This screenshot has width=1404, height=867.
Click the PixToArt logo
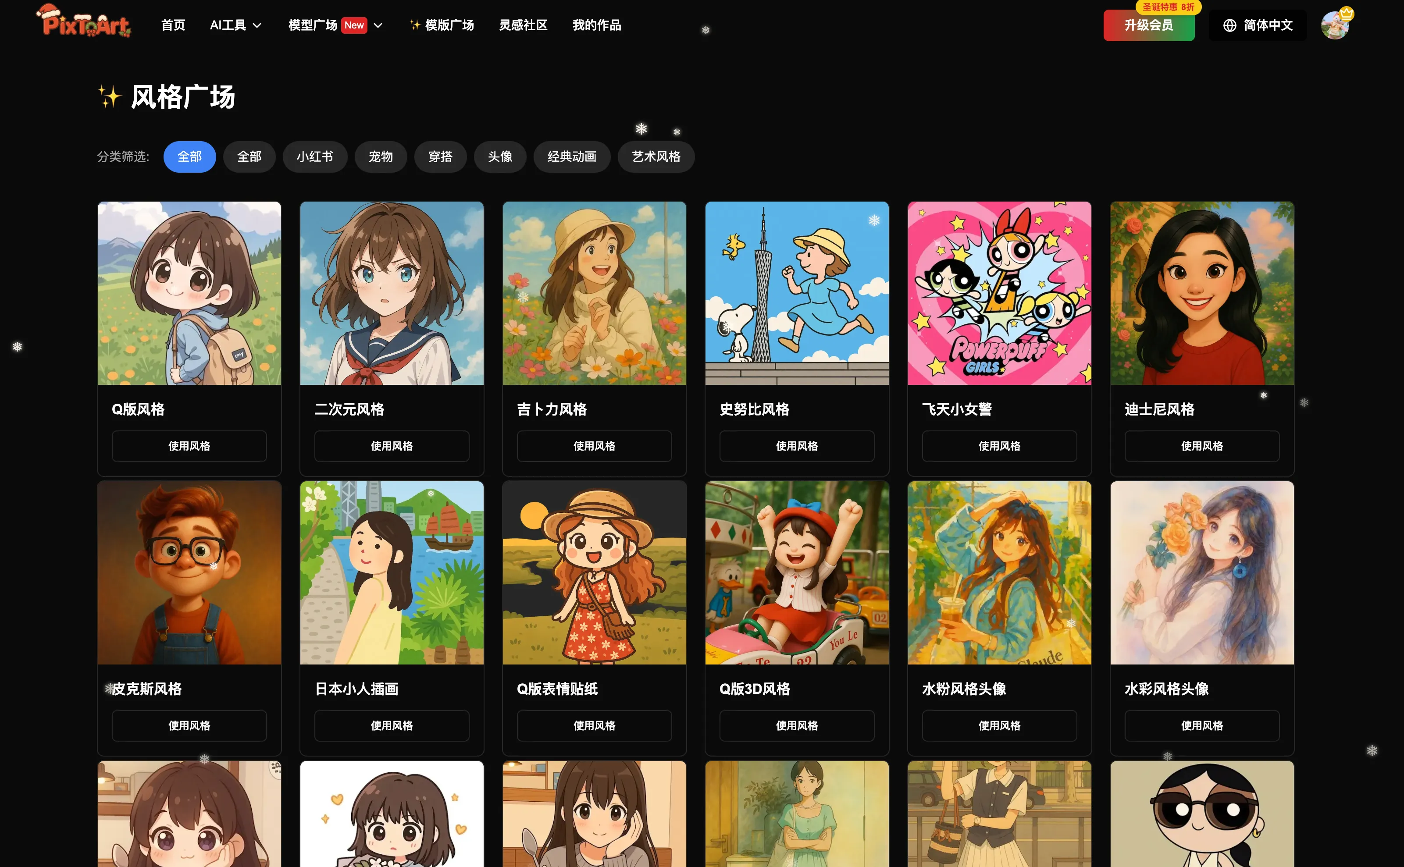click(84, 22)
